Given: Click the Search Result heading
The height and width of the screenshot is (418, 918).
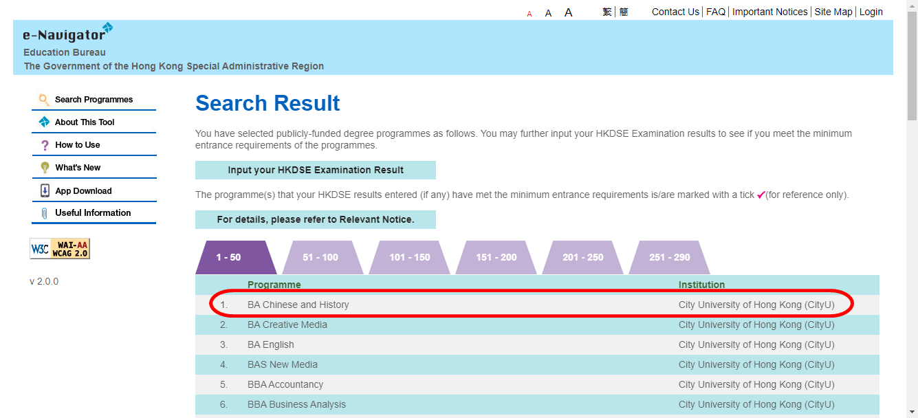Looking at the screenshot, I should pos(267,103).
